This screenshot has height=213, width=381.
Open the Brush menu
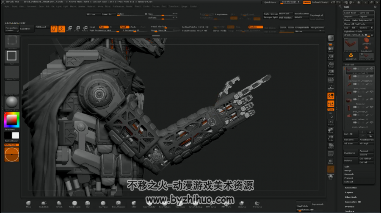[14, 7]
